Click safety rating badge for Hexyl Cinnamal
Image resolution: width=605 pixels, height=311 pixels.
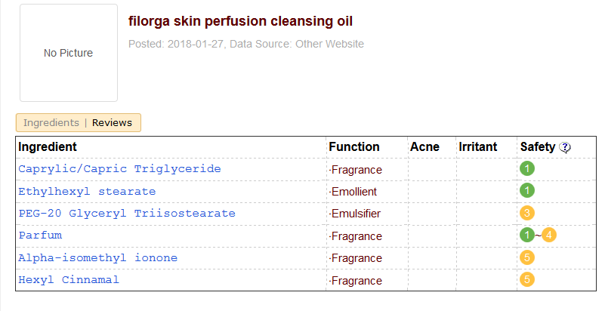coord(527,280)
